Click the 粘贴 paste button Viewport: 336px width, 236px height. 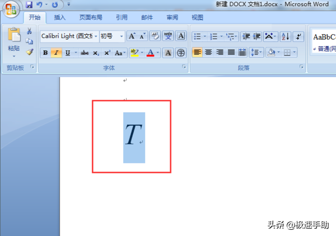point(14,40)
